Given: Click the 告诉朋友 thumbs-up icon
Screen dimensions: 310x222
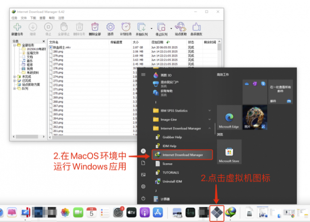Looking at the screenshot, I should click(196, 27).
